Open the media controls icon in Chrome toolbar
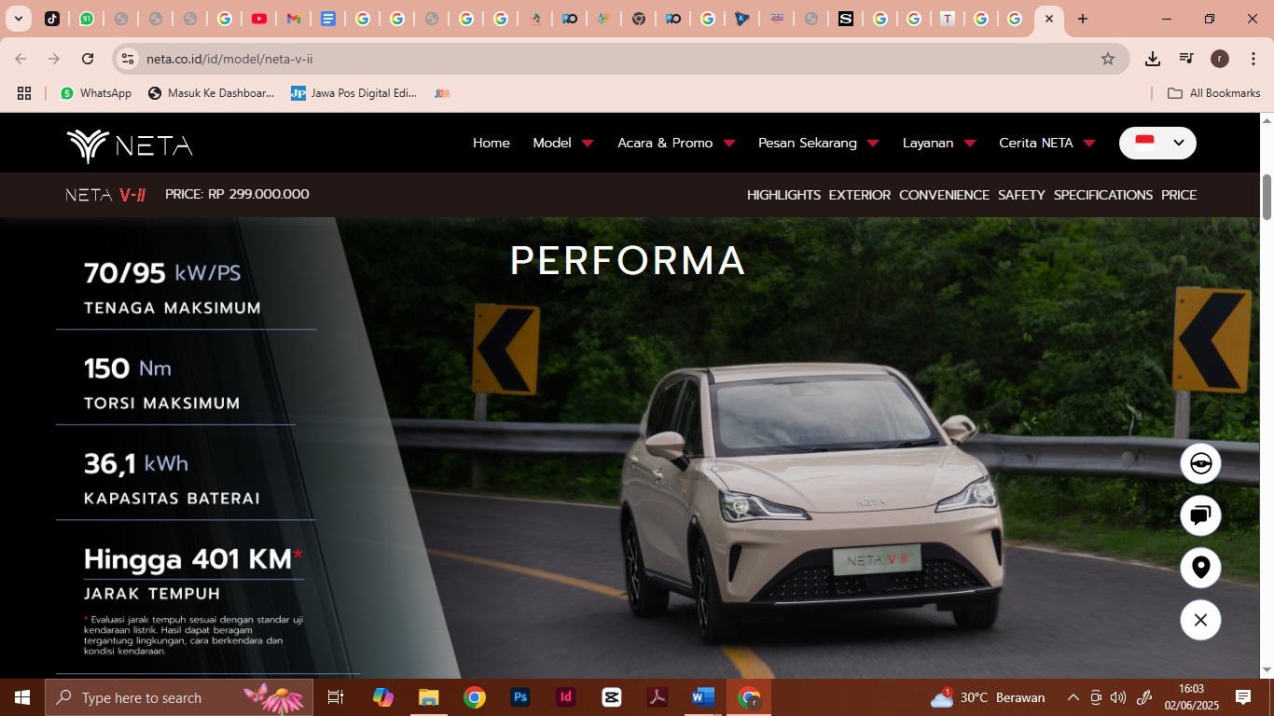The width and height of the screenshot is (1274, 716). pos(1186,59)
